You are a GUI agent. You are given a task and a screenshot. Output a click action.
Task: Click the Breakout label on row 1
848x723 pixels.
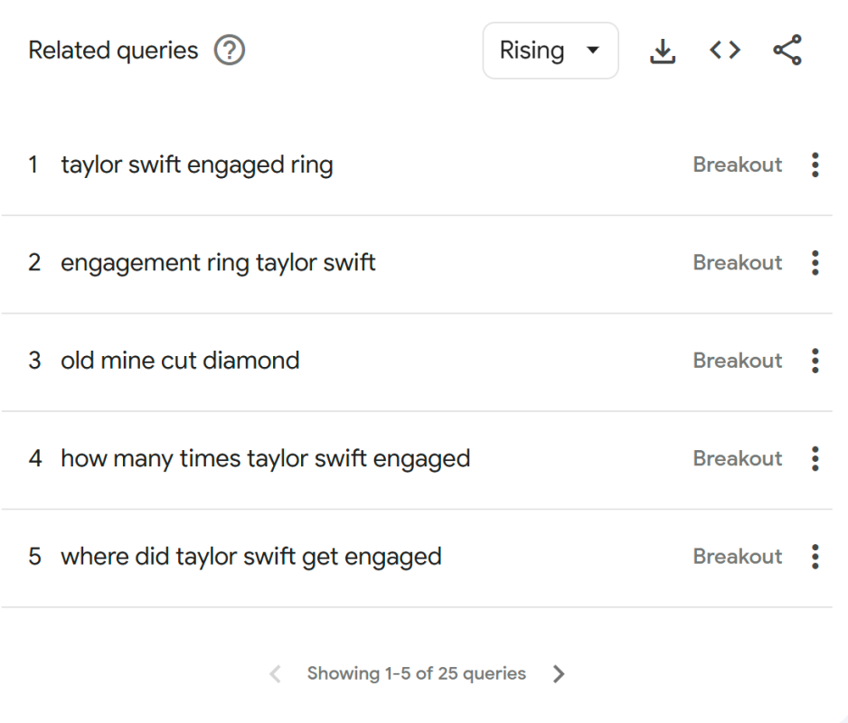(x=737, y=165)
